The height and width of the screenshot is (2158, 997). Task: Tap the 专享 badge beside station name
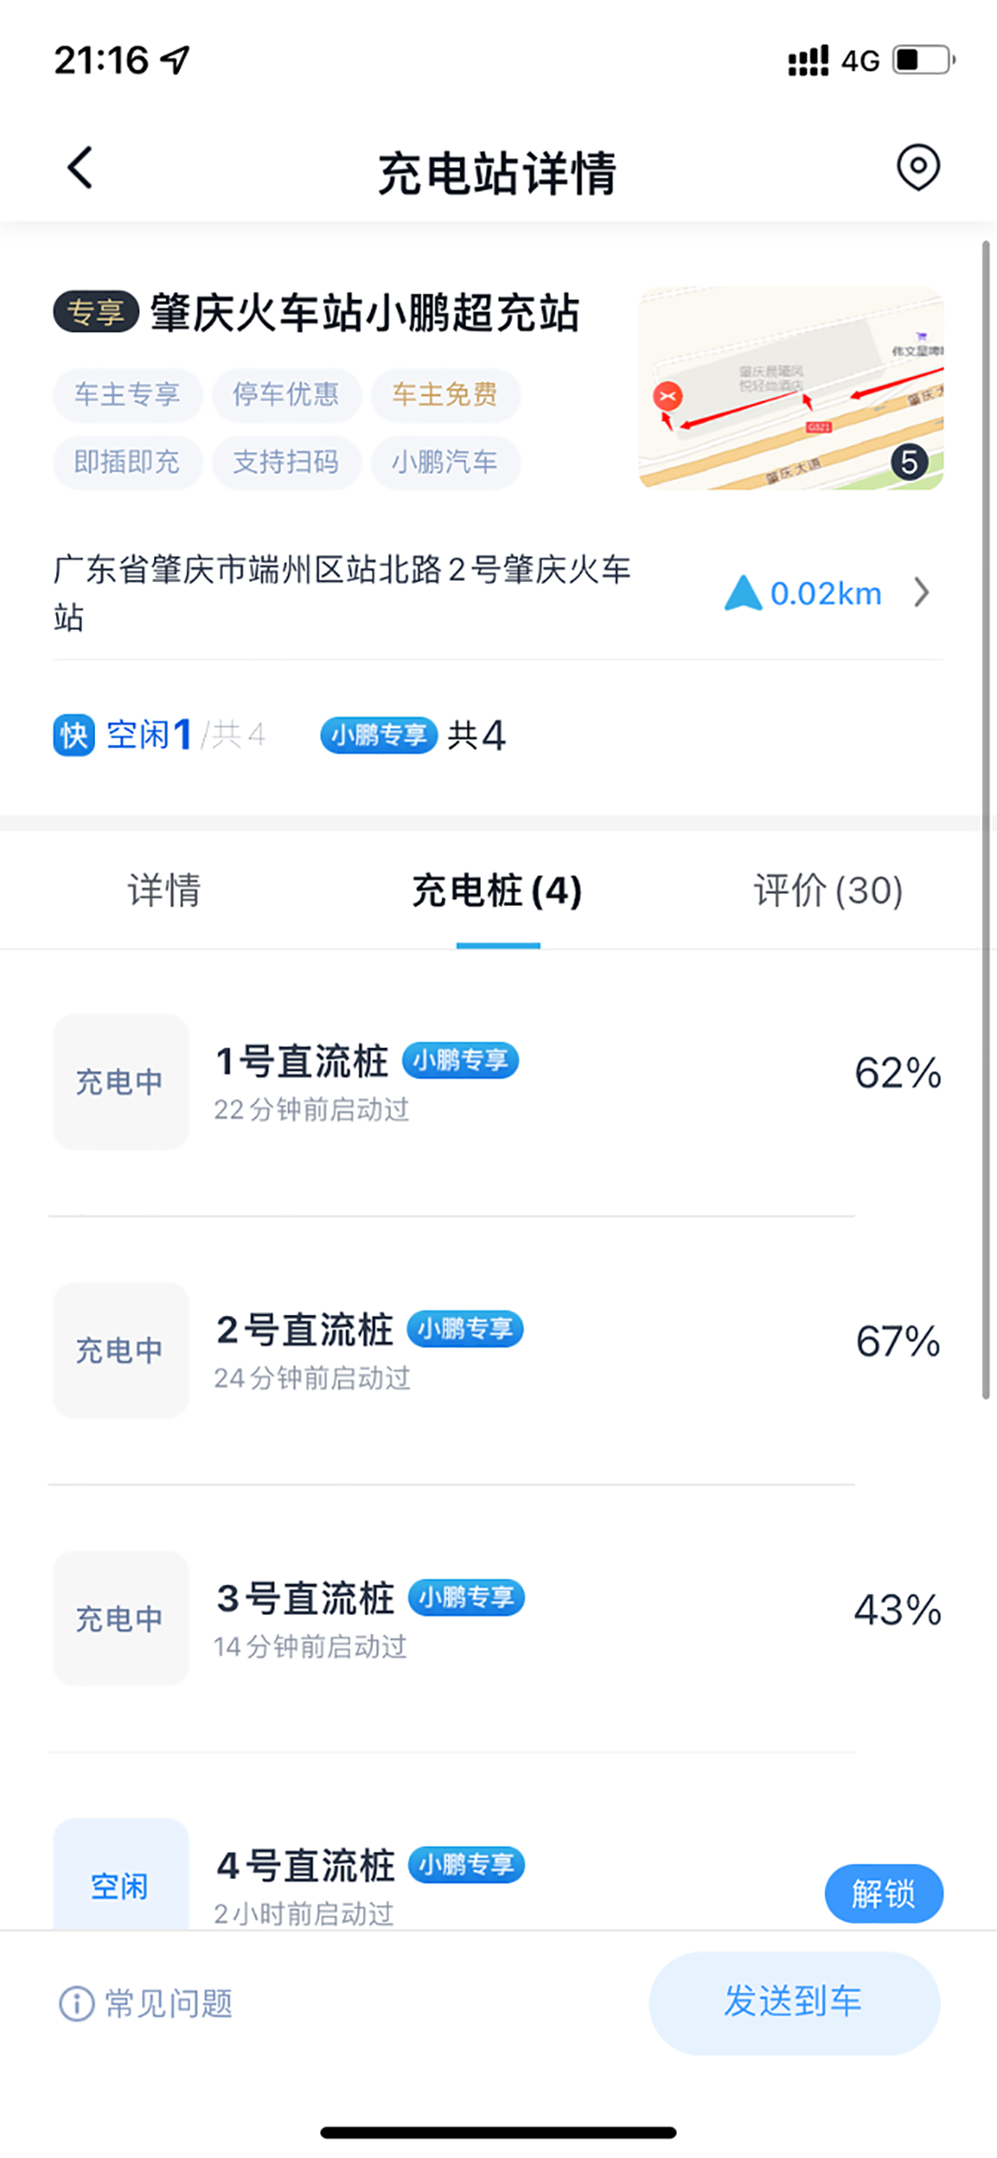pyautogui.click(x=96, y=312)
